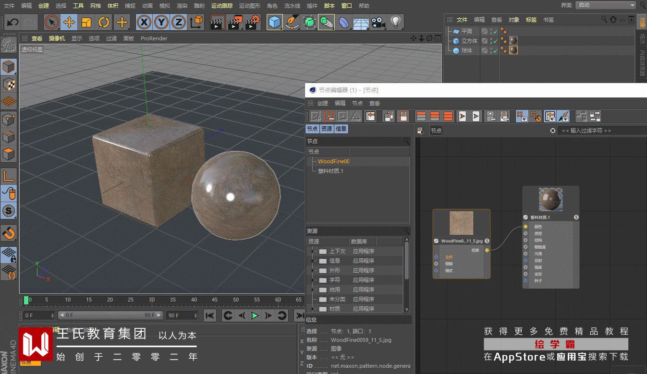The image size is (647, 374).
Task: Click the light bulb icon
Action: (x=395, y=22)
